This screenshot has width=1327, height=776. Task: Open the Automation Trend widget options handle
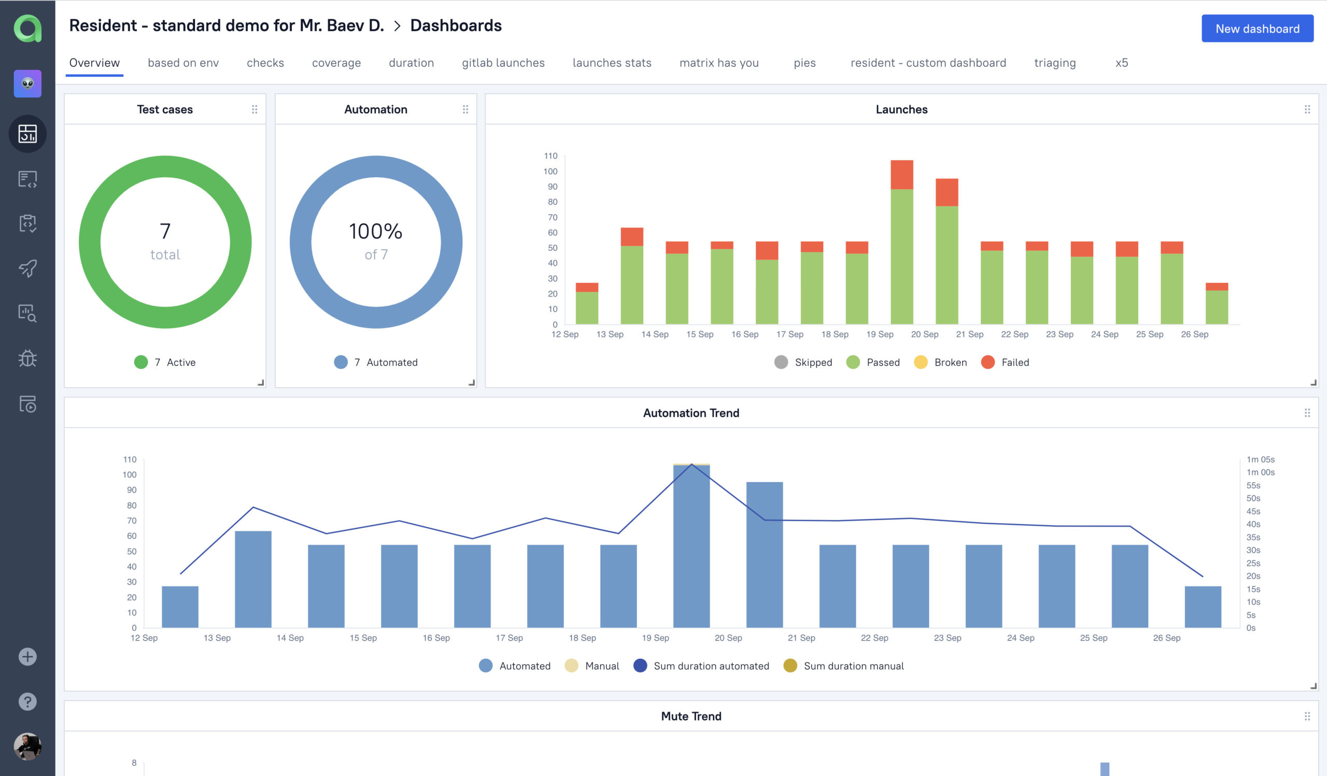coord(1307,413)
